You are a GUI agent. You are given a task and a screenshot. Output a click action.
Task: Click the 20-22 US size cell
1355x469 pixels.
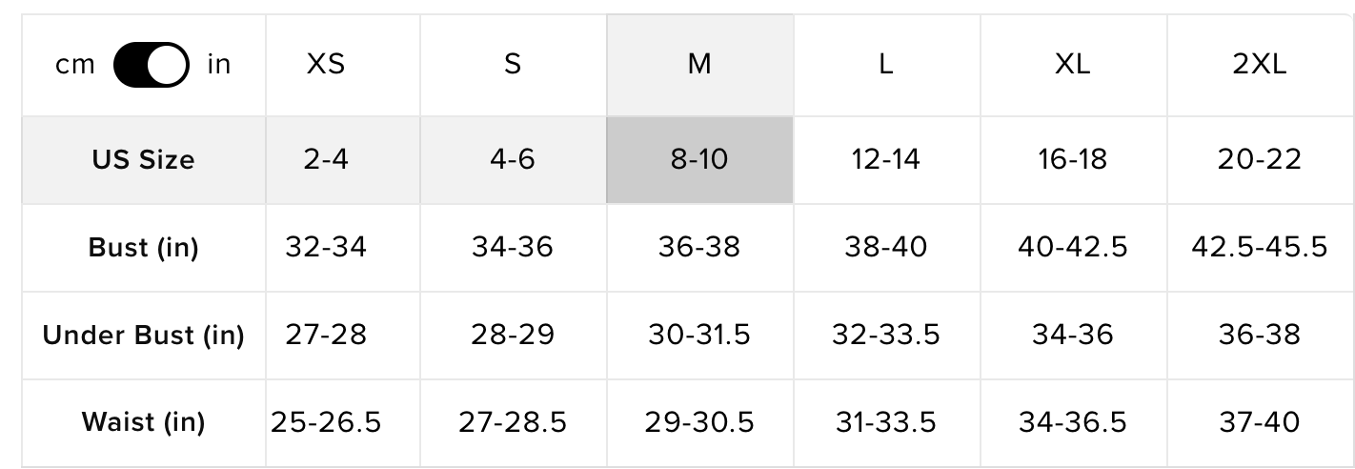(x=1259, y=159)
